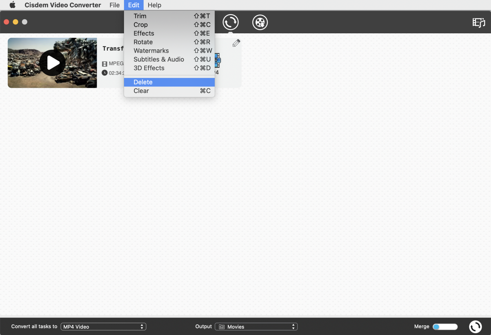Close the open Edit menu
The height and width of the screenshot is (335, 491).
[133, 5]
